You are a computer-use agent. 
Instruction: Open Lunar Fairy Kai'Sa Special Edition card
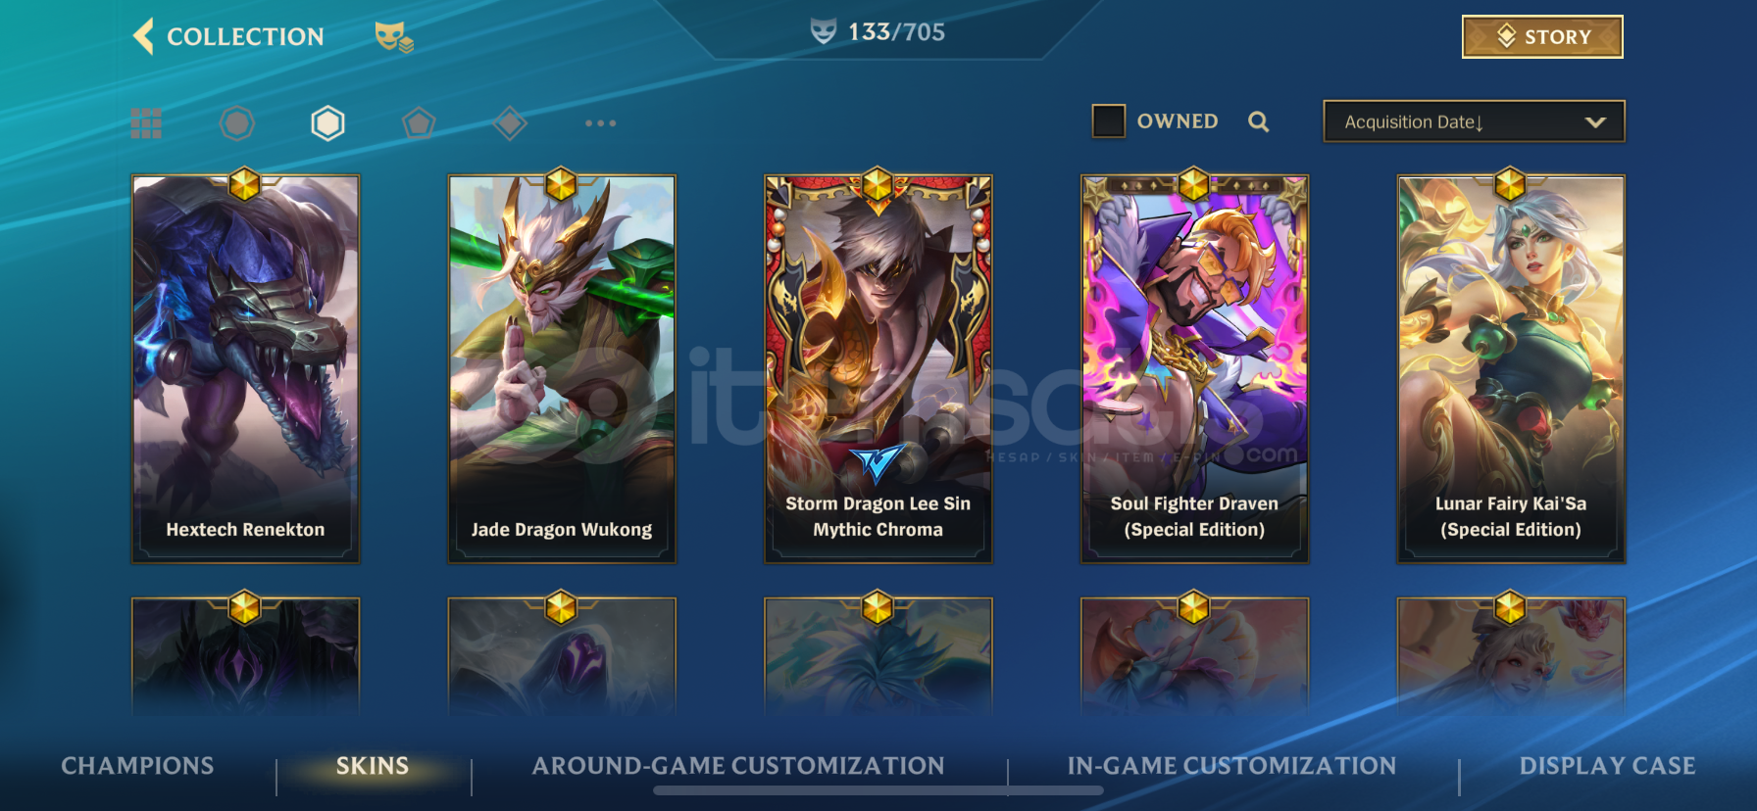(1511, 368)
